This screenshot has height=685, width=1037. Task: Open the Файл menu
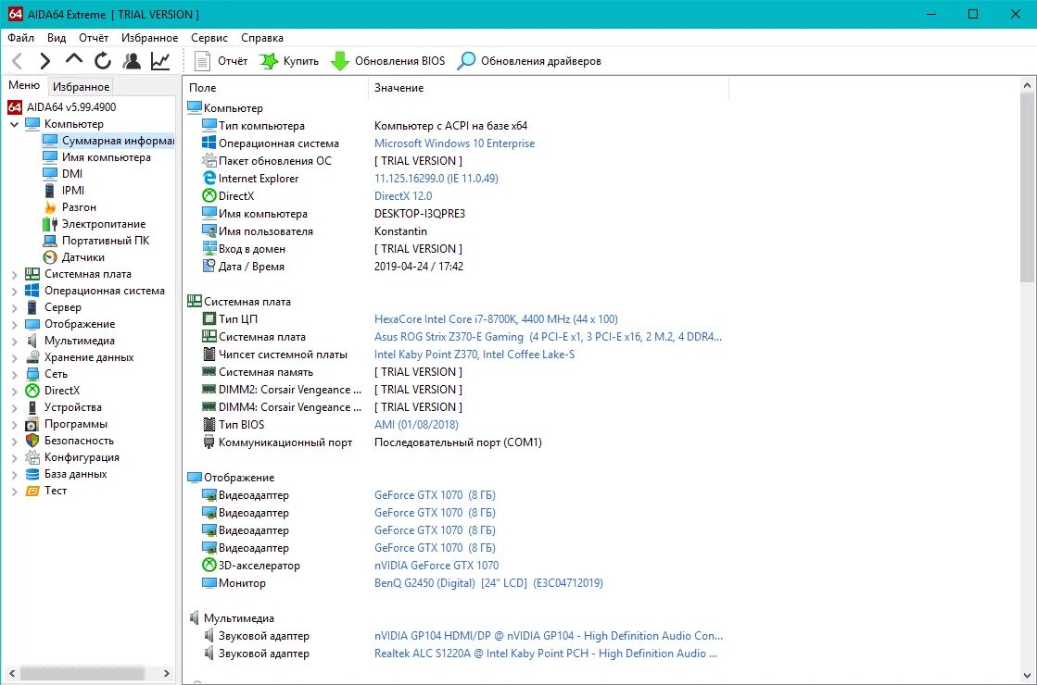[20, 38]
